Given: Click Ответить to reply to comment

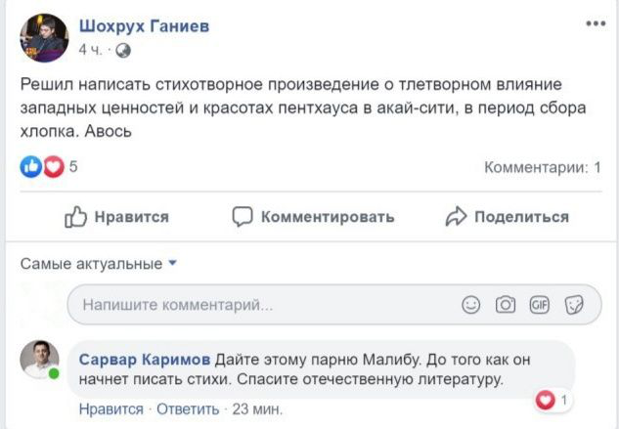Looking at the screenshot, I should point(188,409).
